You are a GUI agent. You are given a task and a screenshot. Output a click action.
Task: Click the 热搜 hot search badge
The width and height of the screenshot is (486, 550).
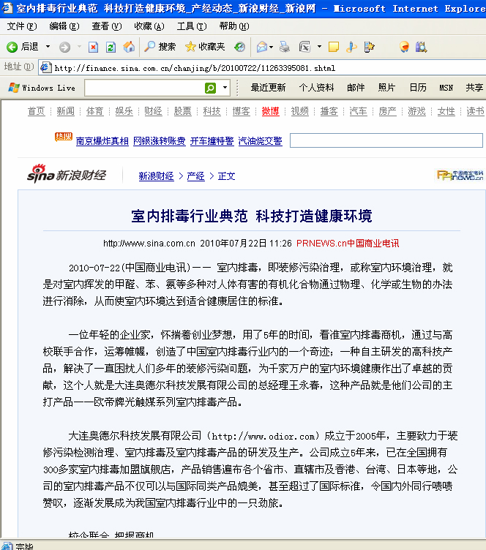[64, 137]
